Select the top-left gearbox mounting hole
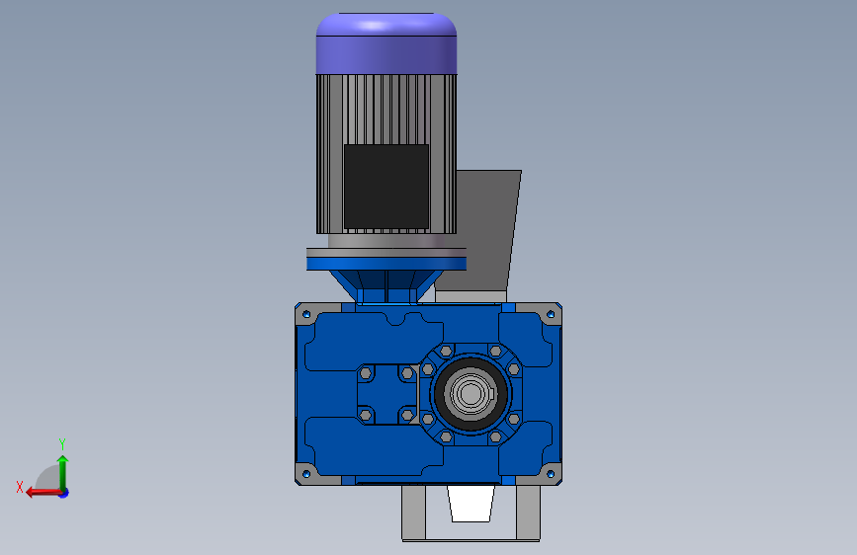 (x=306, y=314)
